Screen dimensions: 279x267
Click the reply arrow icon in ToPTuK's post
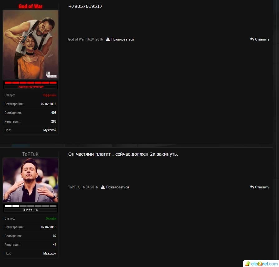point(252,187)
